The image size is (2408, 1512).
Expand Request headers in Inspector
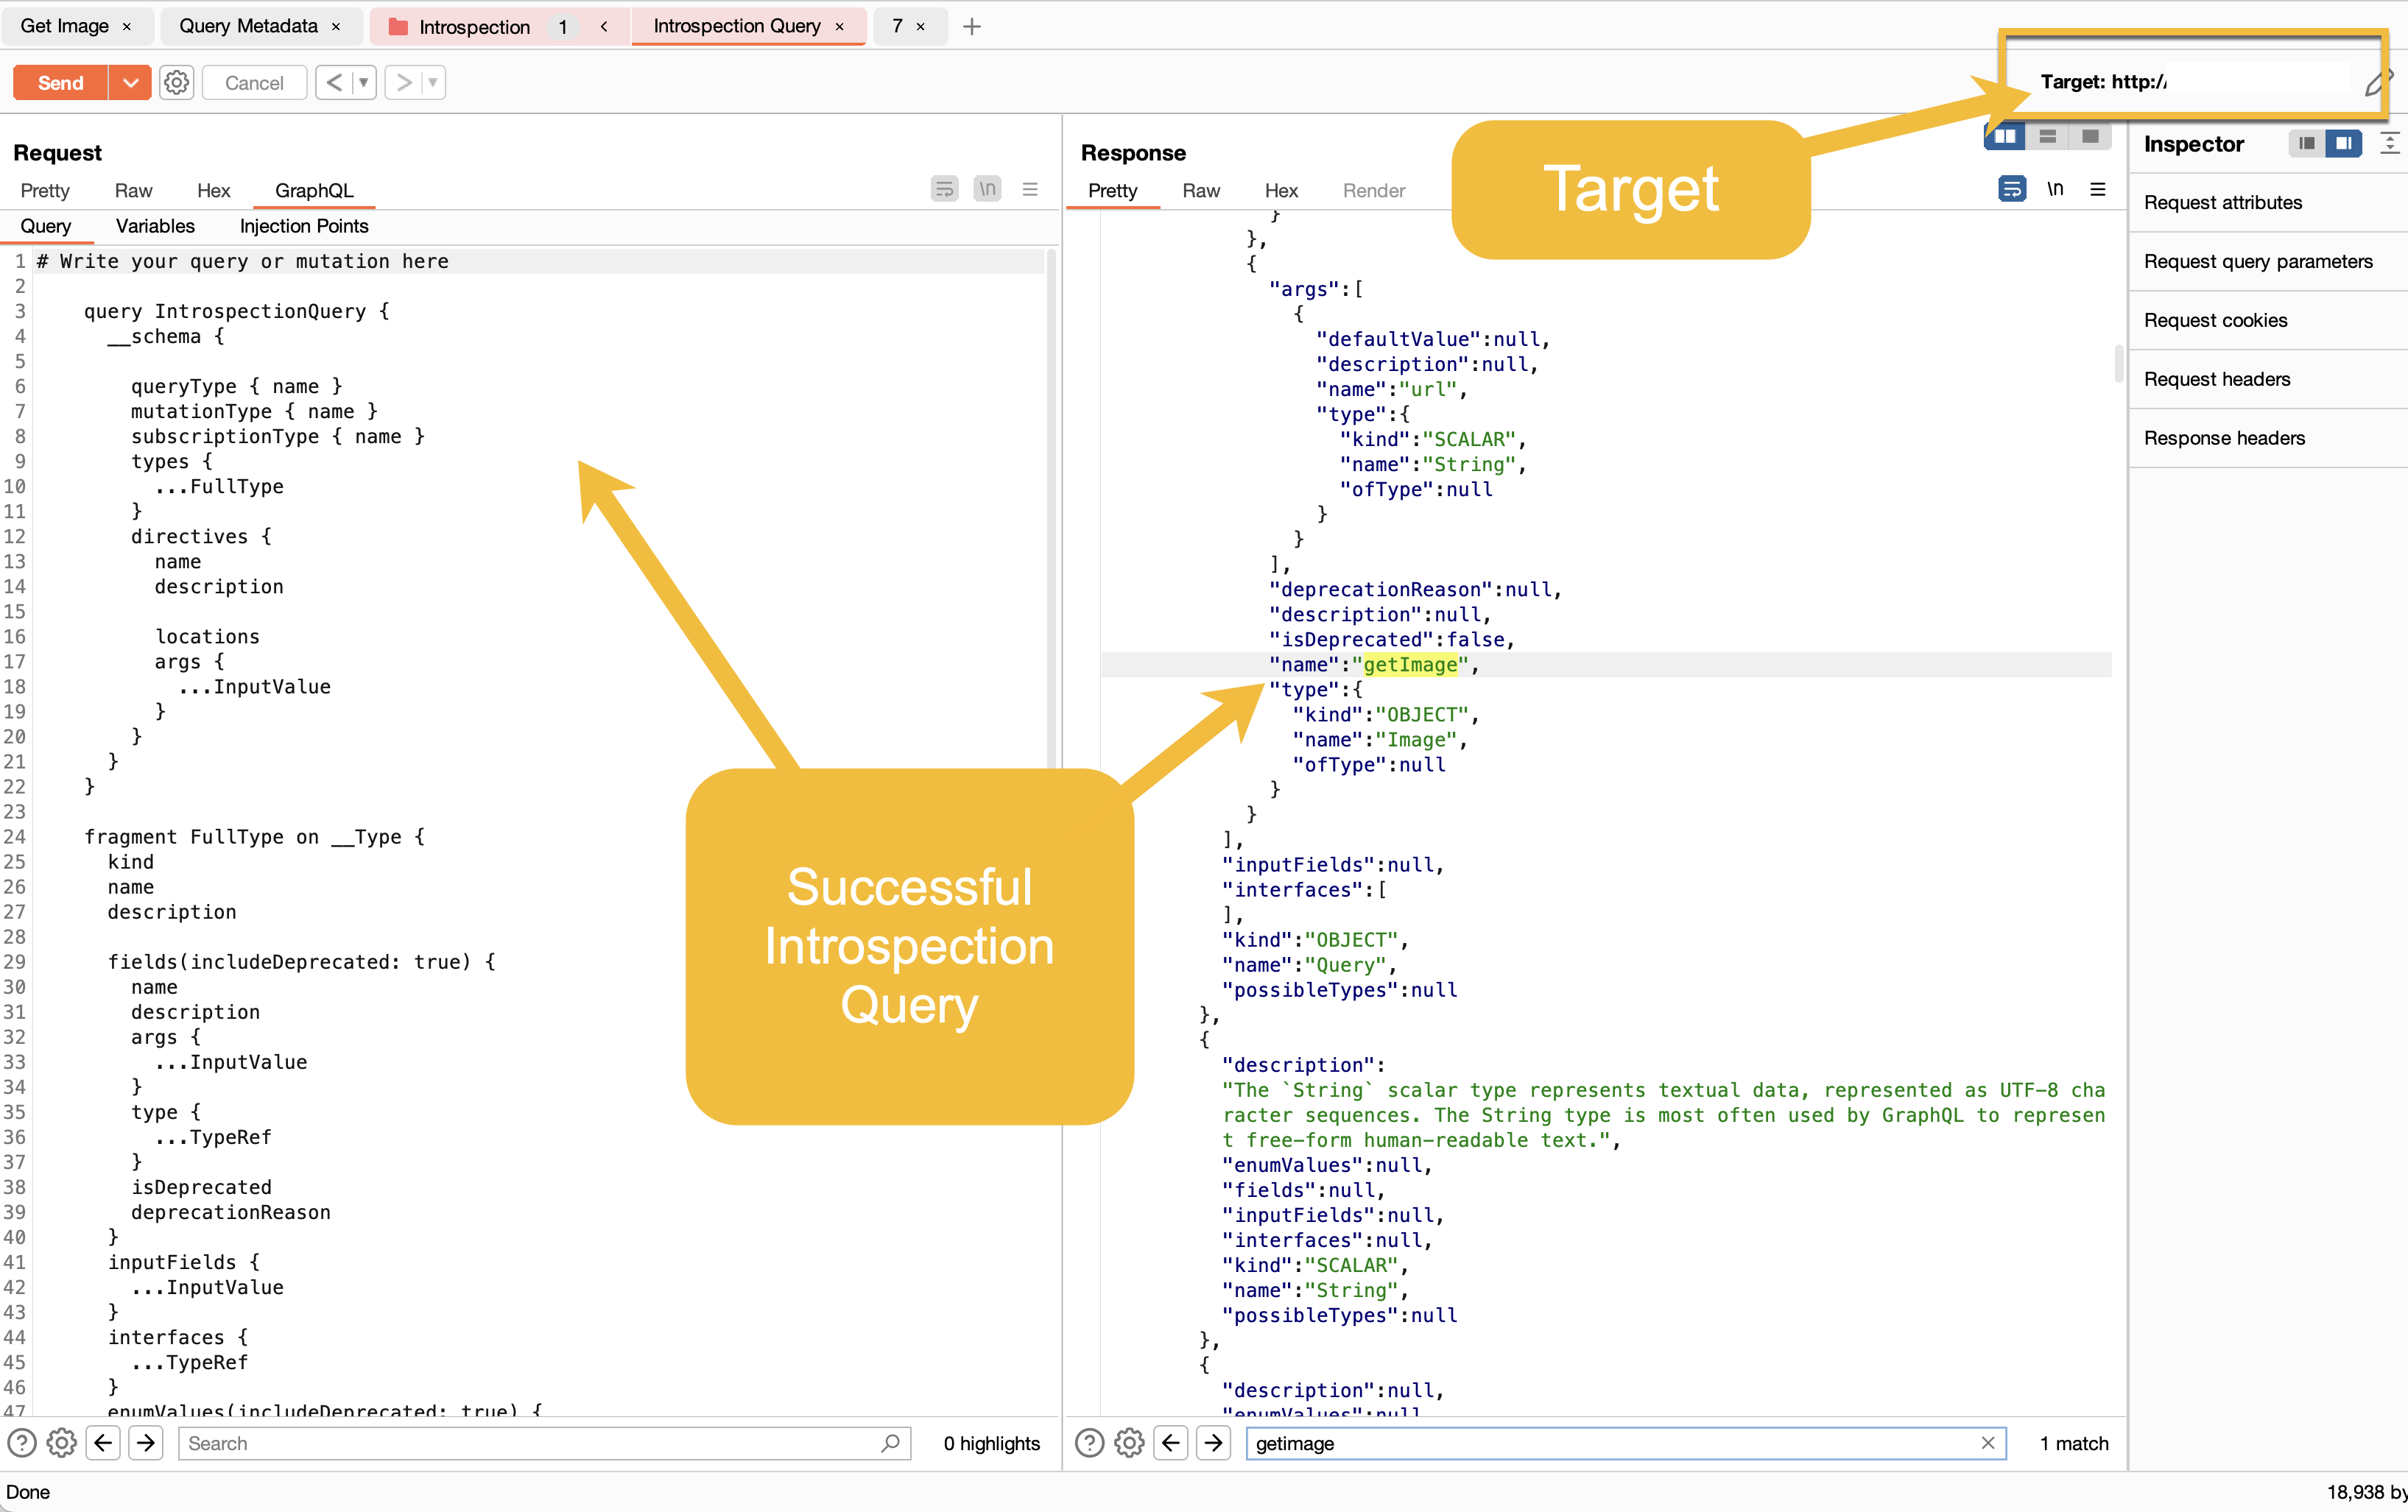(2216, 379)
